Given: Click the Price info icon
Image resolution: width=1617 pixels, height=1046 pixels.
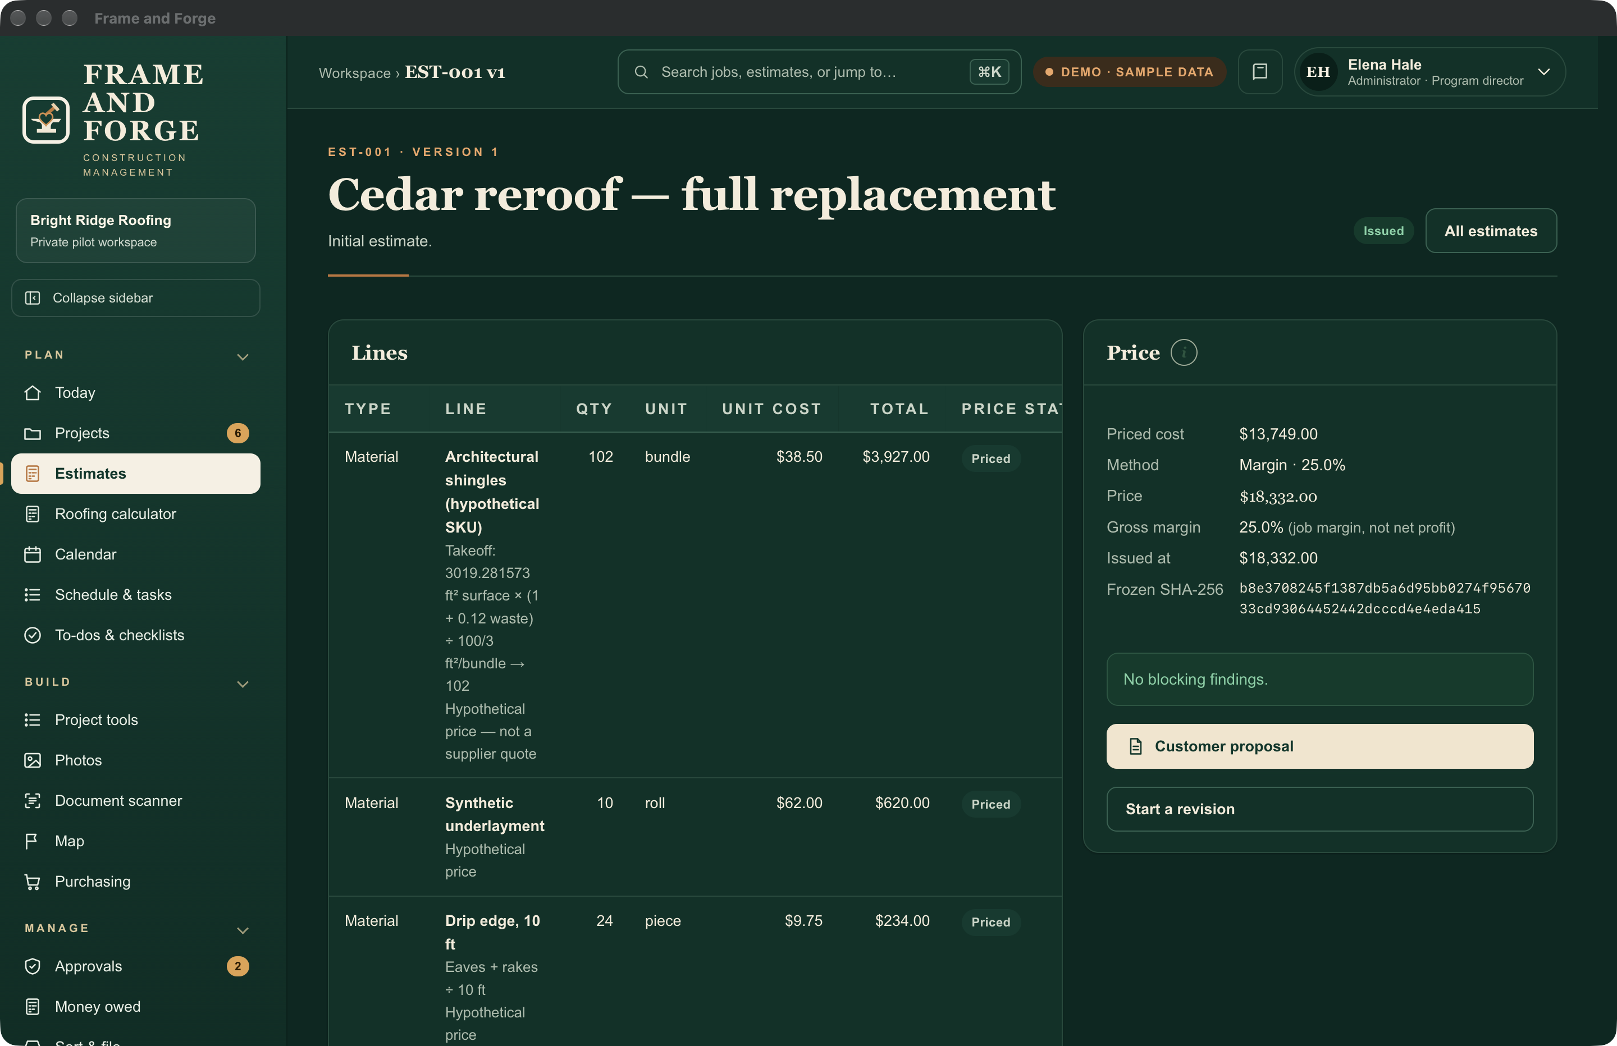Looking at the screenshot, I should pos(1184,352).
